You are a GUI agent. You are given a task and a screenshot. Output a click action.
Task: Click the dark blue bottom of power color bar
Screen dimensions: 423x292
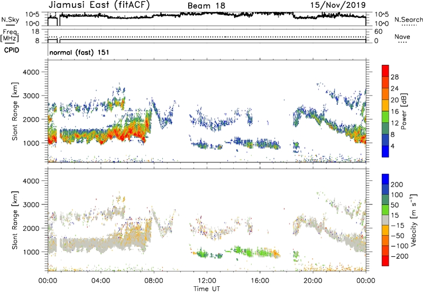[x=385, y=151]
